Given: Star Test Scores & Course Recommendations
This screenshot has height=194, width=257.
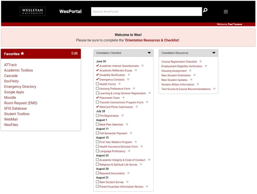Looking at the screenshot, I should (214, 89).
